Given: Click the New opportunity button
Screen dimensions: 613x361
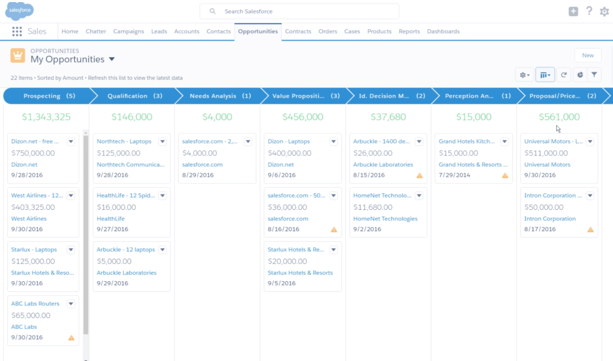Looking at the screenshot, I should coord(588,55).
